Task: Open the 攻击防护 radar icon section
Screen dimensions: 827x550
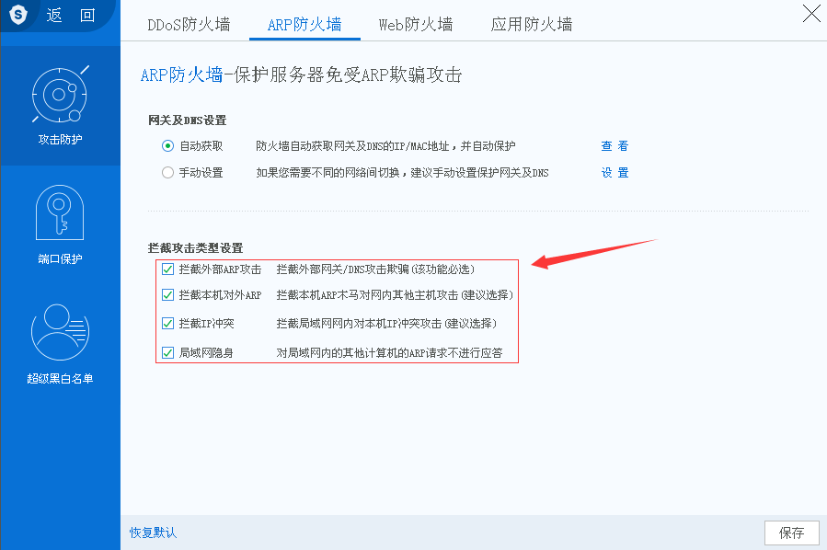Action: (x=60, y=97)
